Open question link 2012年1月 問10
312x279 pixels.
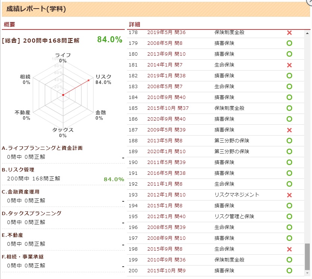tap(166, 195)
